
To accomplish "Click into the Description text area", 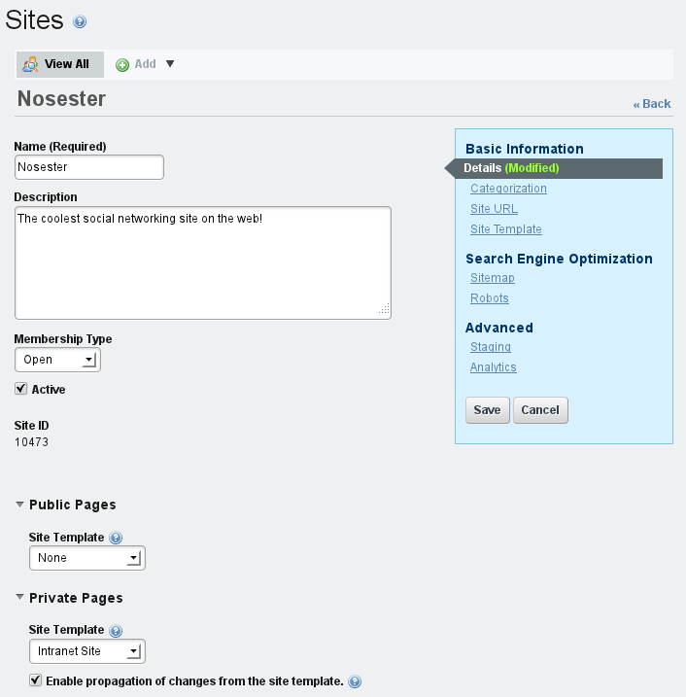I will coord(203,262).
